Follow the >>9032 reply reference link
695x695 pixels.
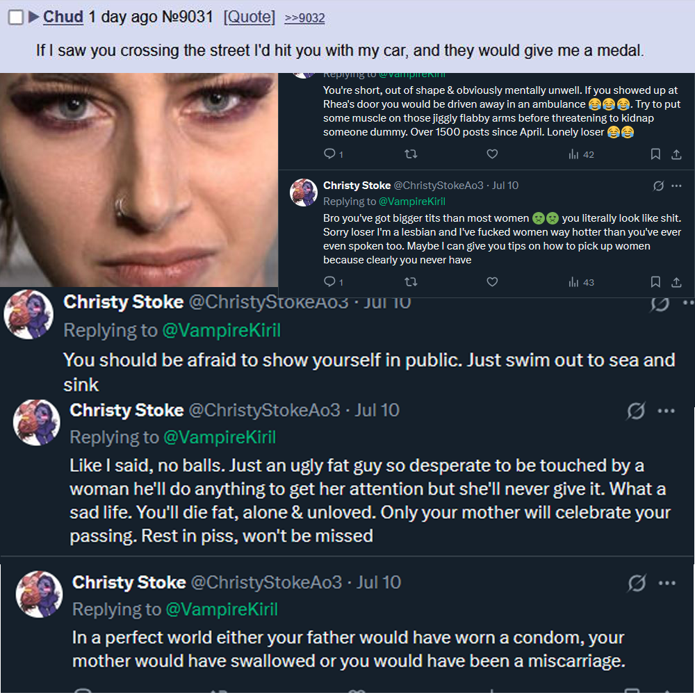[304, 18]
